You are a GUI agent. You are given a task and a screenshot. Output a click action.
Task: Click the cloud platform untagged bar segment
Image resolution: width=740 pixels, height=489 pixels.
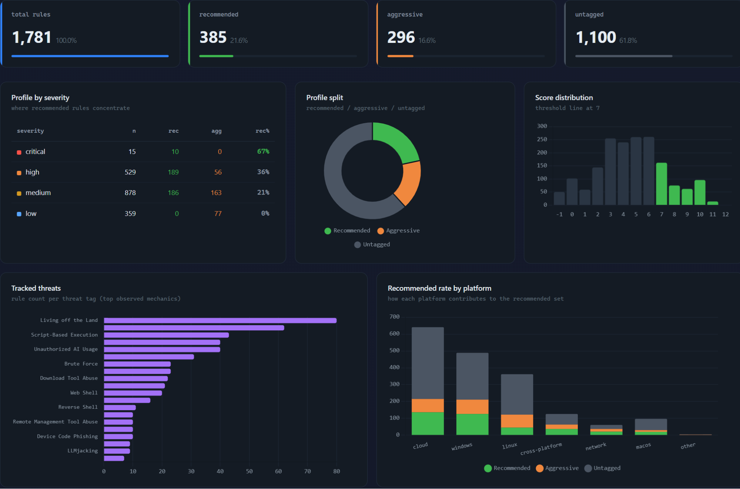click(428, 363)
